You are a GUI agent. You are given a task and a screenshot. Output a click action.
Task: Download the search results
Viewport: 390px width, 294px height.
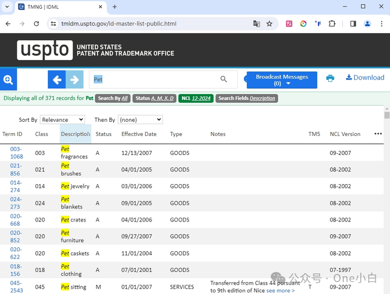tap(365, 77)
